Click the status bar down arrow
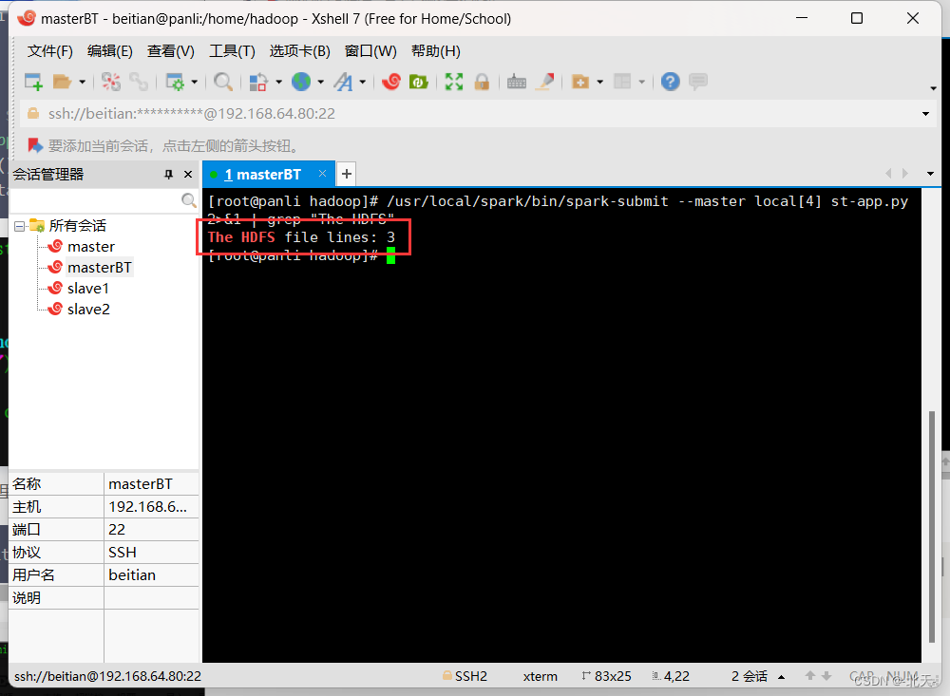The image size is (950, 696). pos(826,675)
